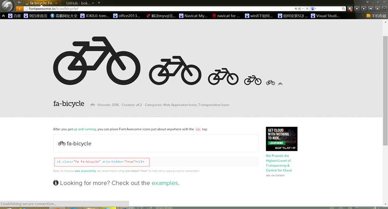Click the 'fa-bicycle' page heading
This screenshot has height=209, width=388.
(69, 103)
